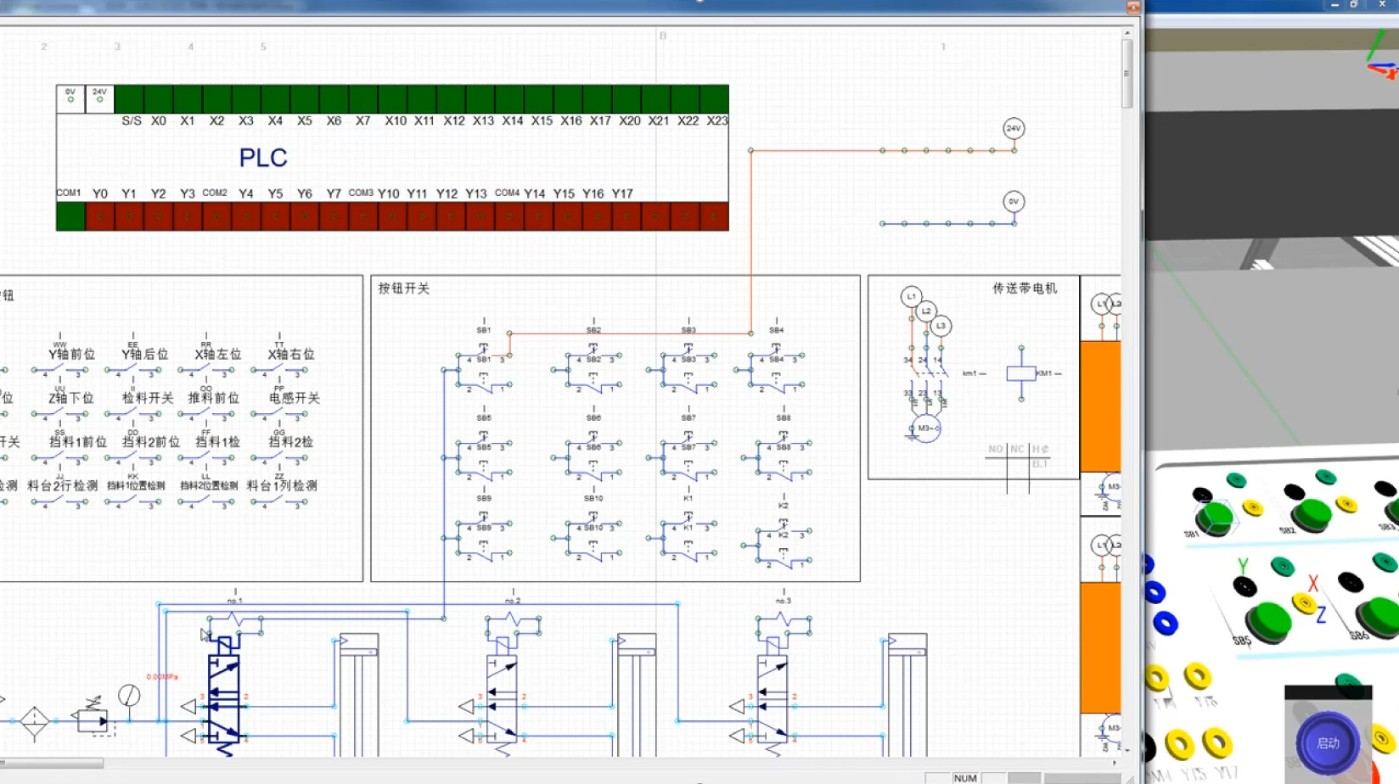Select the pressure regulator valve symbol
The height and width of the screenshot is (784, 1399).
tap(92, 720)
